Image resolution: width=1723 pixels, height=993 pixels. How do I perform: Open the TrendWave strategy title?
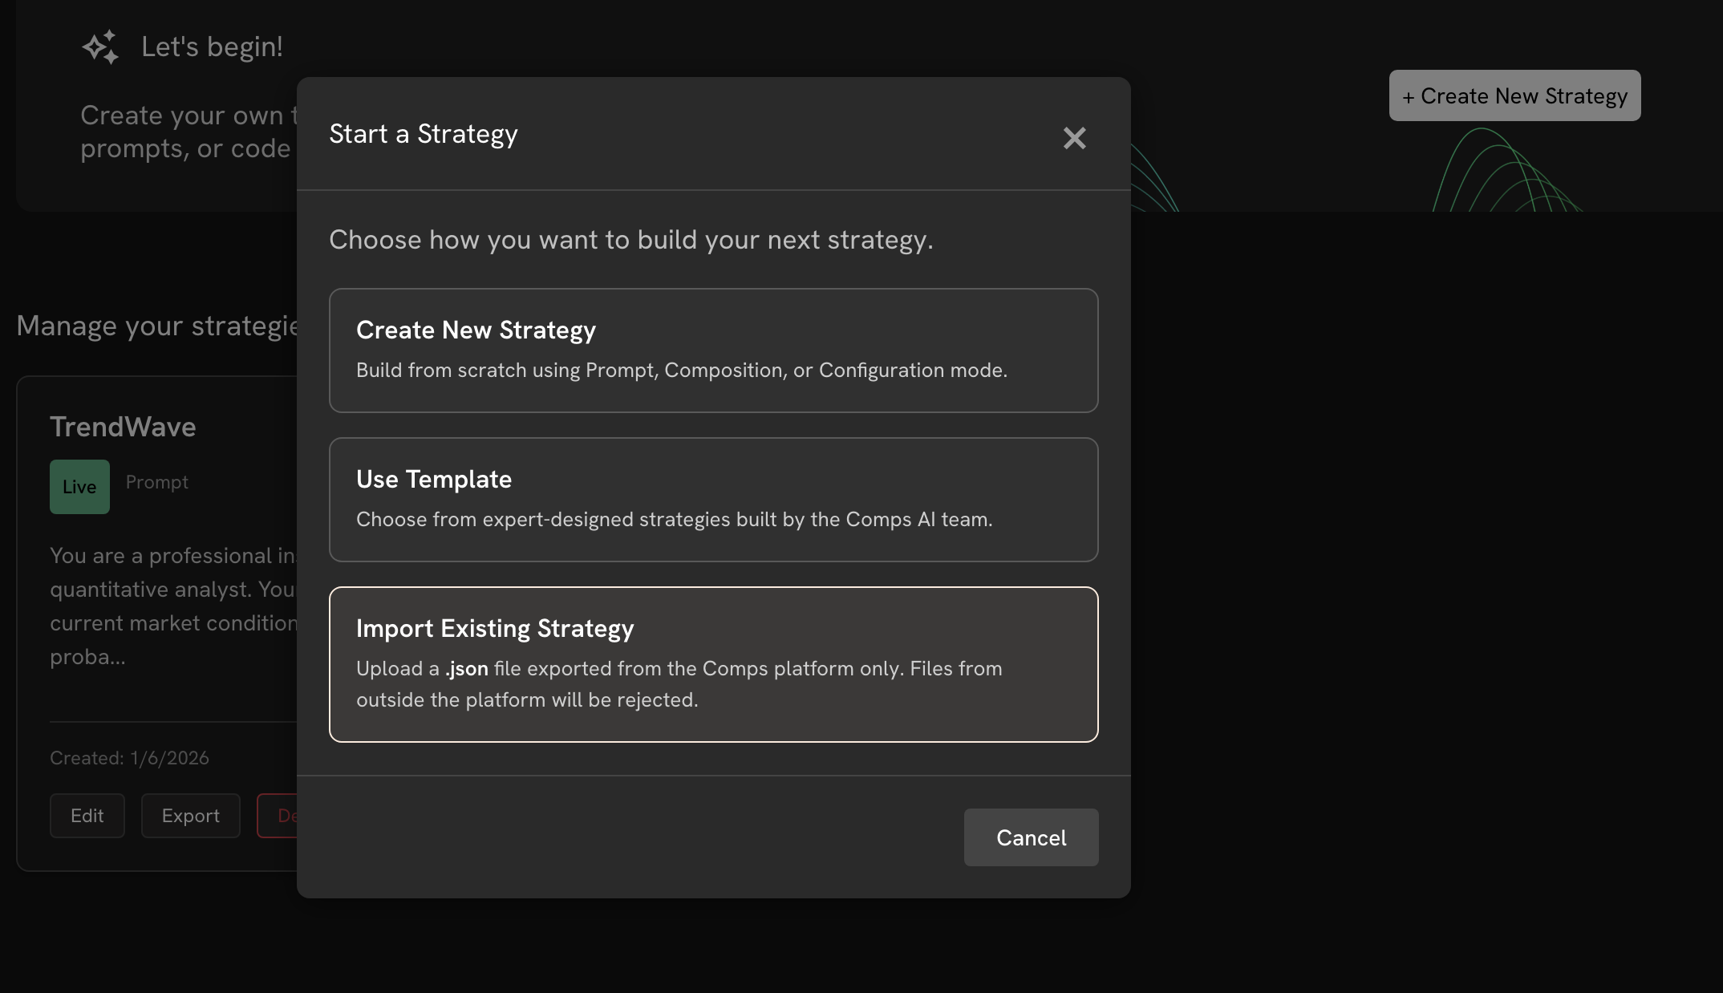(123, 427)
